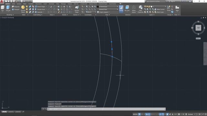Select the Extrude Faces tool

40,9
